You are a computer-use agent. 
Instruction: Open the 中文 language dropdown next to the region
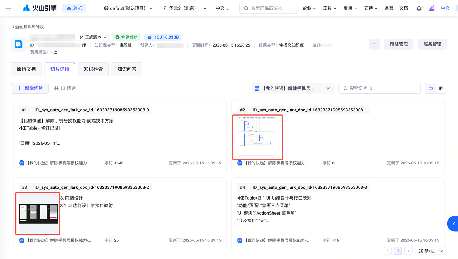pos(222,8)
